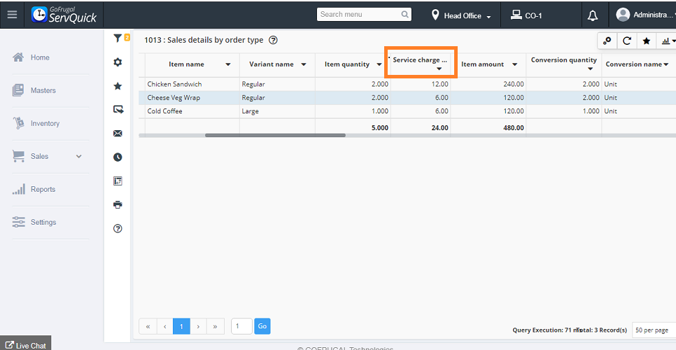Screen dimensions: 676x350
Task: Select the Cold Coffee cell
Action: click(x=192, y=111)
